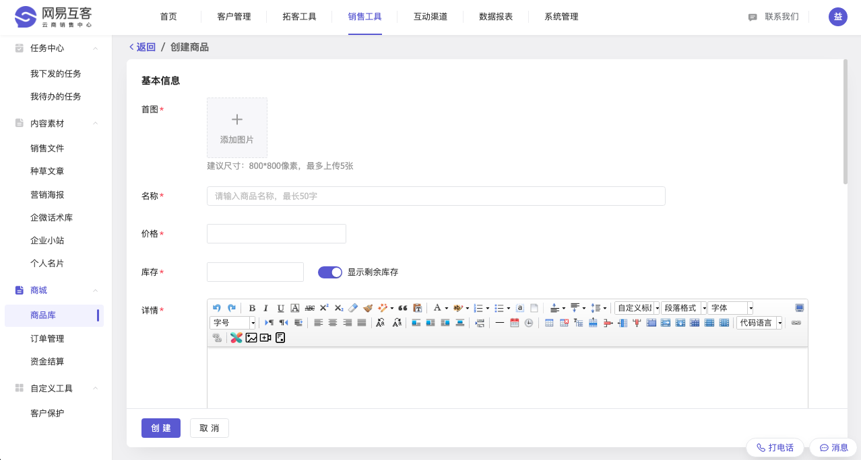Click the insert table icon

(549, 323)
